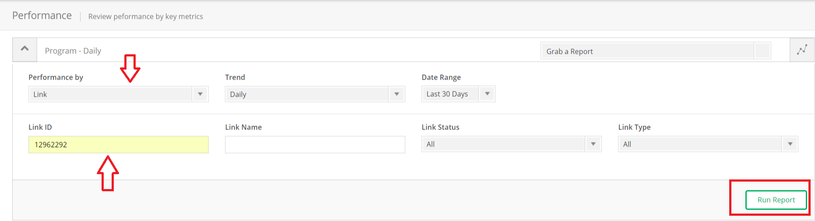
Task: Click the Performance page heading
Action: (x=42, y=16)
